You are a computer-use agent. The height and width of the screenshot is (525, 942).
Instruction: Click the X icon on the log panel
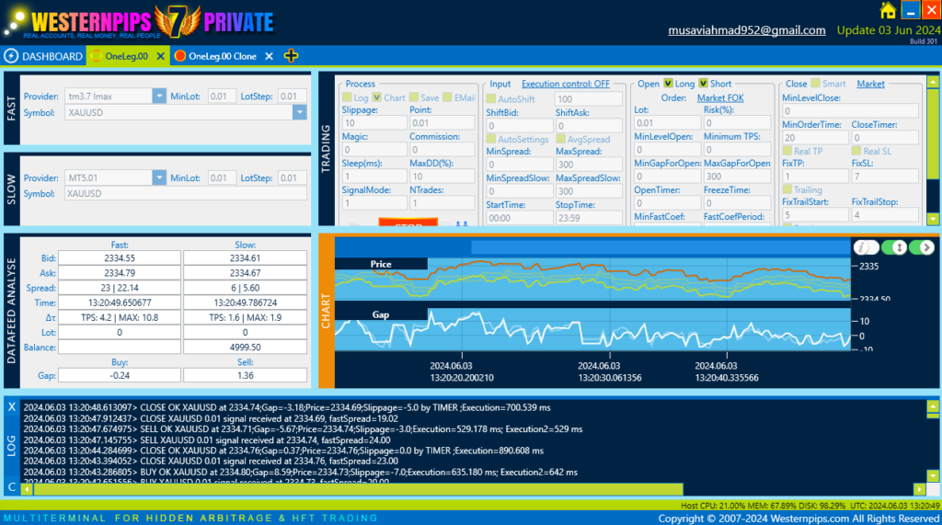click(x=11, y=406)
